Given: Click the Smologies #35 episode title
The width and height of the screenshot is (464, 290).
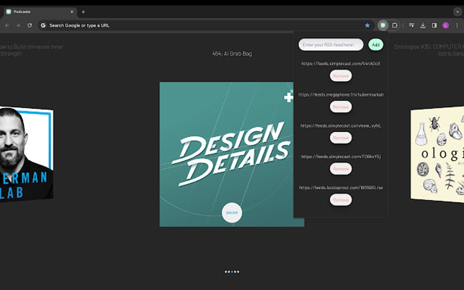Looking at the screenshot, I should pos(429,50).
